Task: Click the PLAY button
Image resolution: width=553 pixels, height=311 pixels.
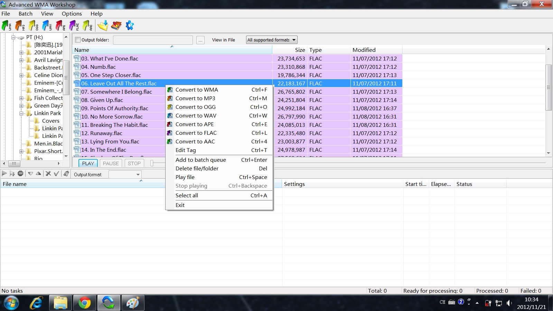Action: click(88, 163)
